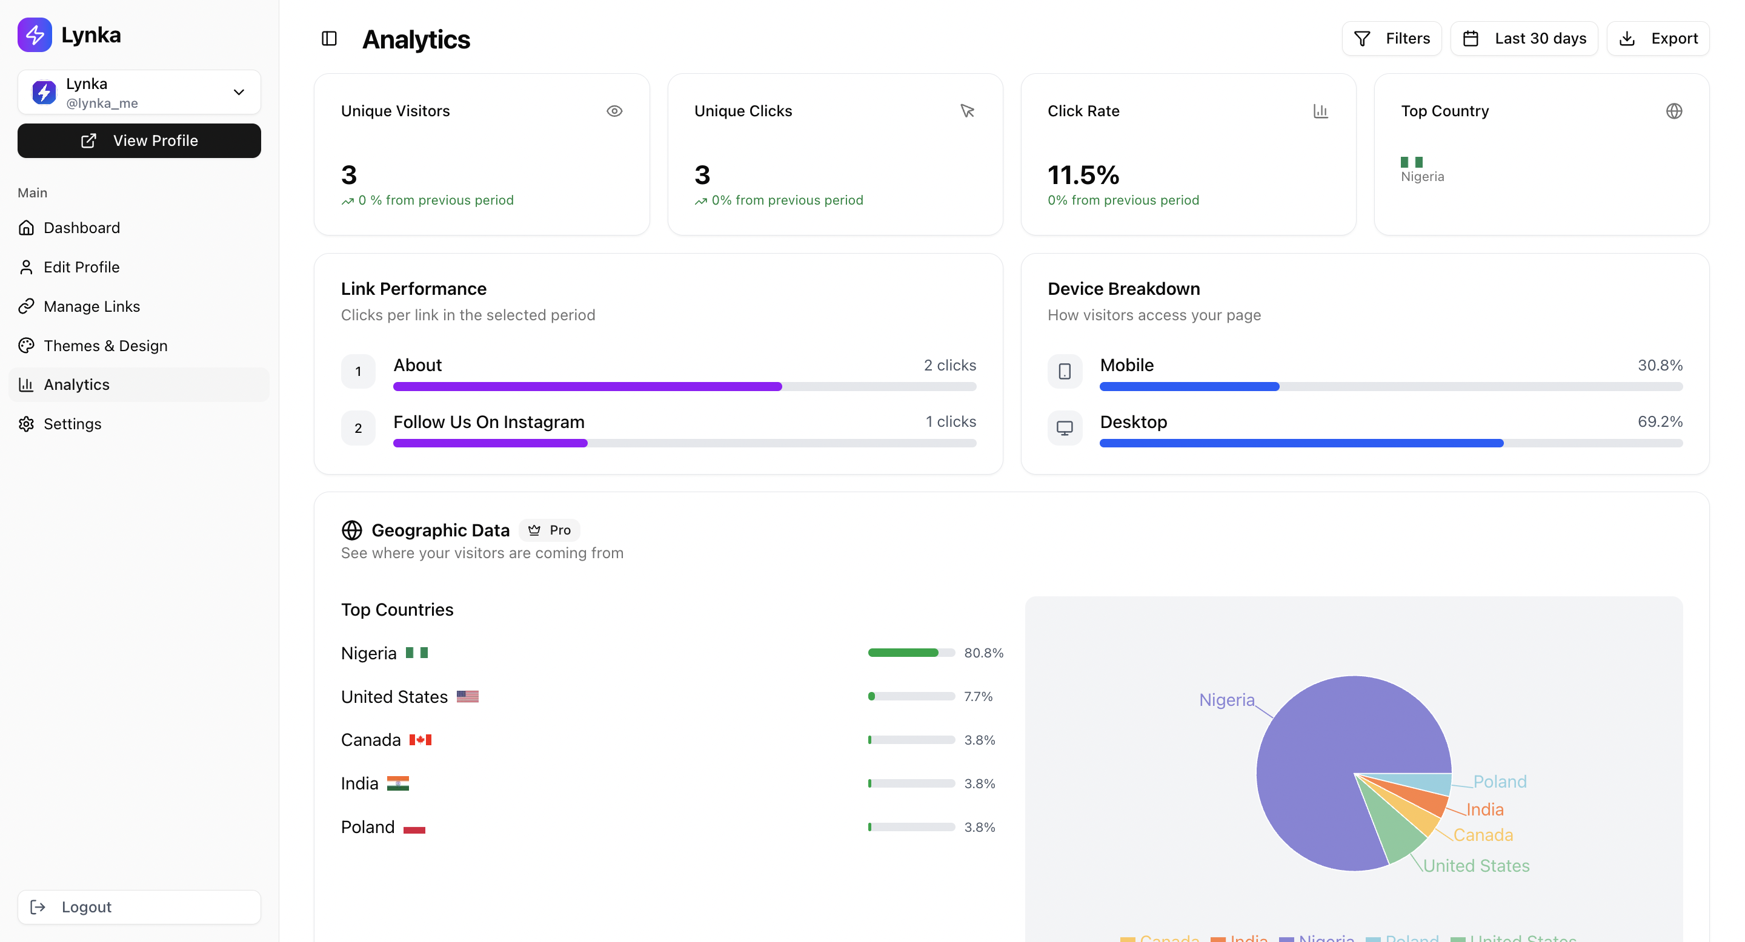Viewport: 1745px width, 942px height.
Task: Click the Nigeria flag in Top Country card
Action: [1412, 162]
